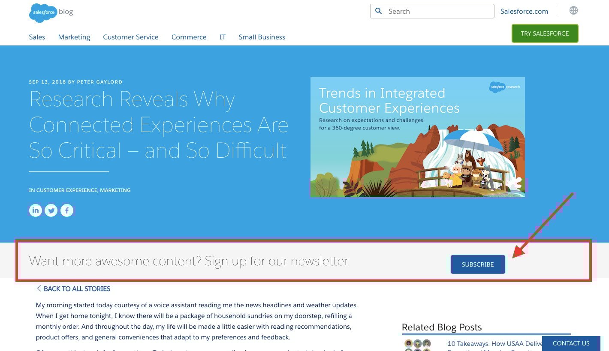Select the Small Business category
This screenshot has width=609, height=351.
262,37
